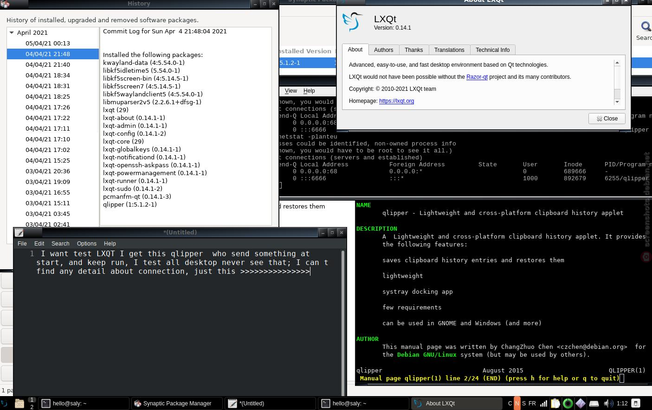Close the About LXQt dialog with the Close button
The width and height of the screenshot is (652, 410).
(x=607, y=119)
